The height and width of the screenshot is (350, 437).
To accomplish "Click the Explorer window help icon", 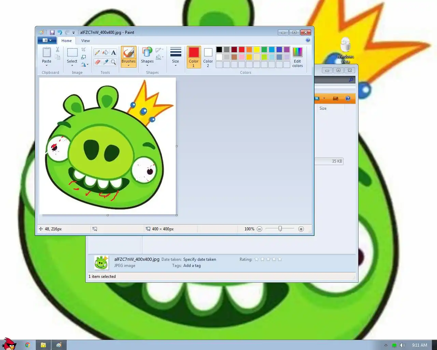I will (x=348, y=98).
